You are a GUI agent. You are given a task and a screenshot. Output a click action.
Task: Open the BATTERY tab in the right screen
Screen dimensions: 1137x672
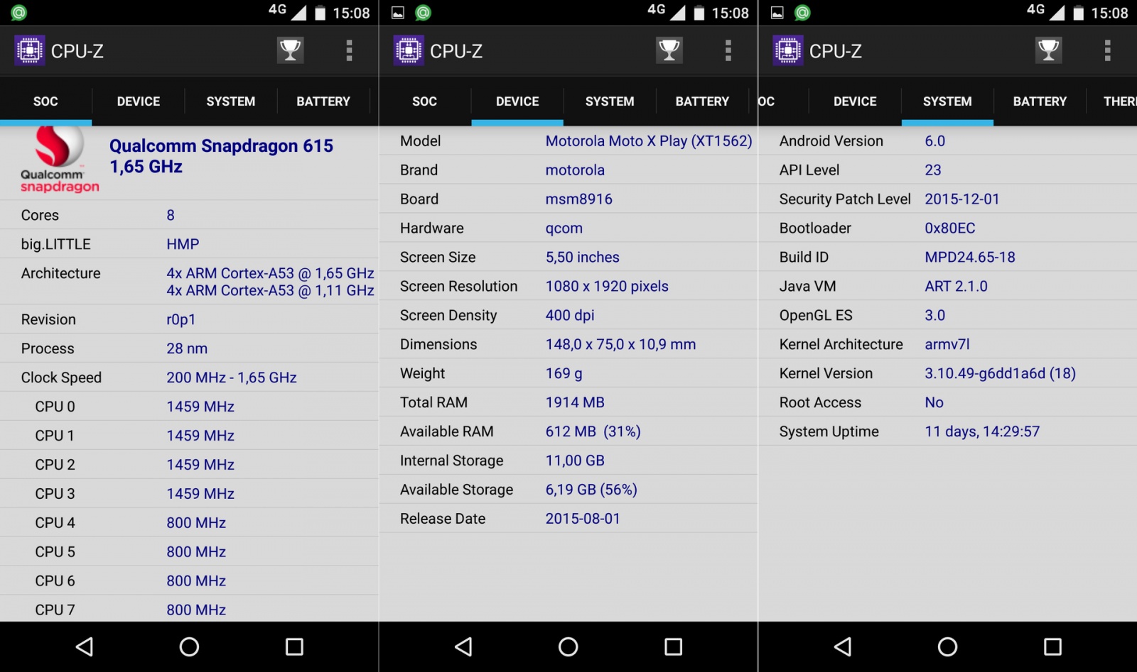click(x=1040, y=101)
